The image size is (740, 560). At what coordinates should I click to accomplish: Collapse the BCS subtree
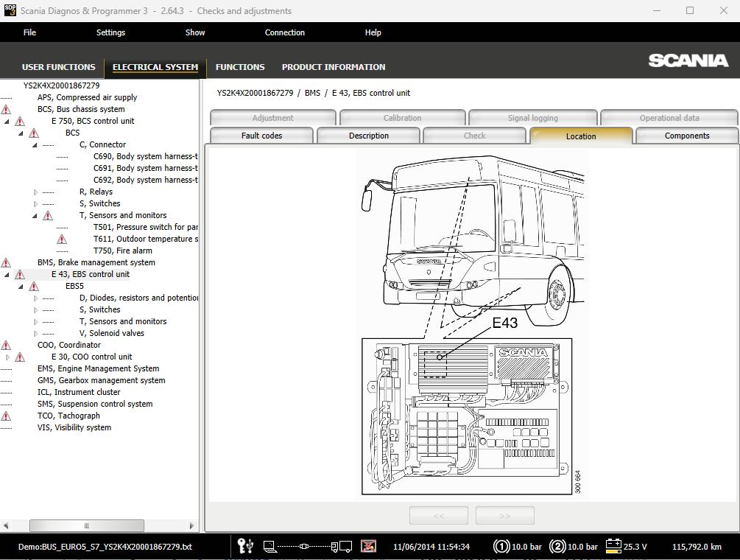click(21, 133)
